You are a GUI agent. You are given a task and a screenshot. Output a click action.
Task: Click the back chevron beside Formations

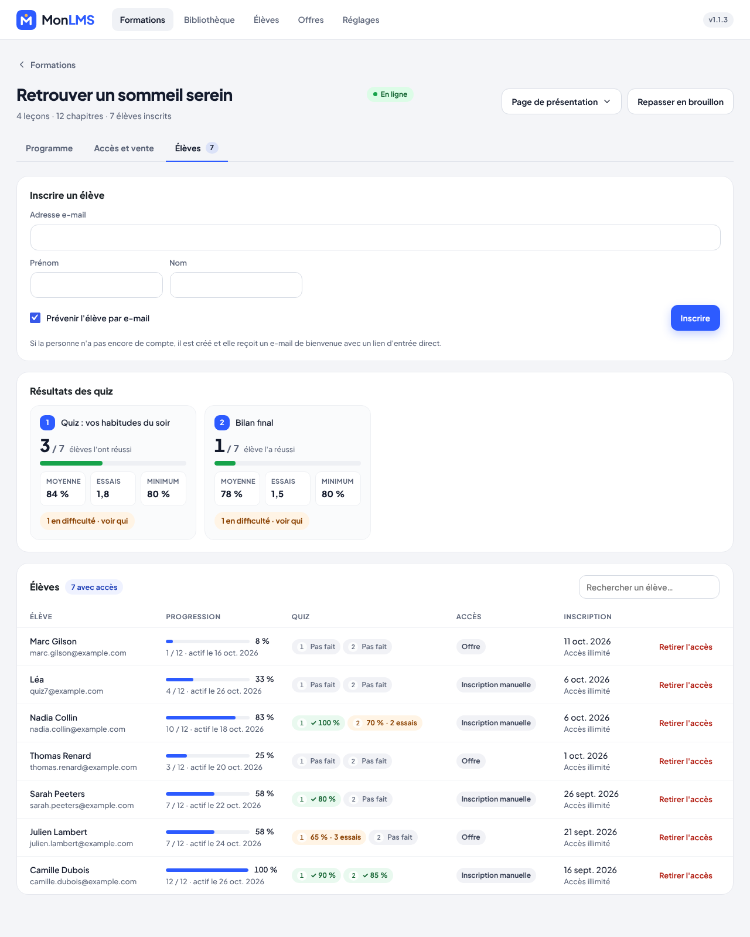click(x=22, y=64)
